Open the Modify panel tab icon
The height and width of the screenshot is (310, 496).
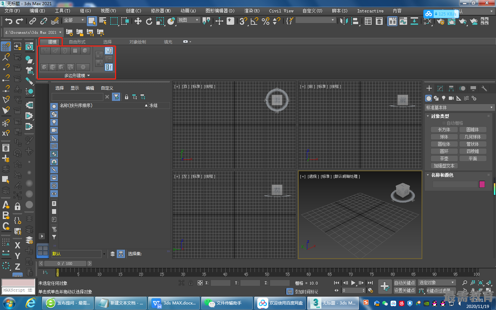(x=440, y=89)
